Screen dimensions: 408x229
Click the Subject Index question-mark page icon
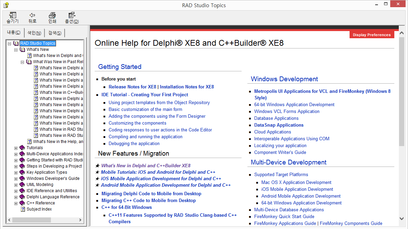pyautogui.click(x=23, y=209)
